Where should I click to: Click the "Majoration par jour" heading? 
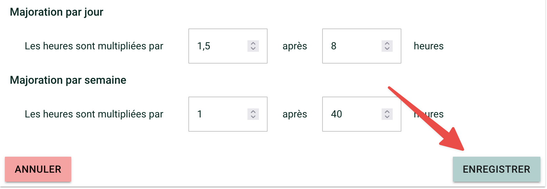[57, 12]
